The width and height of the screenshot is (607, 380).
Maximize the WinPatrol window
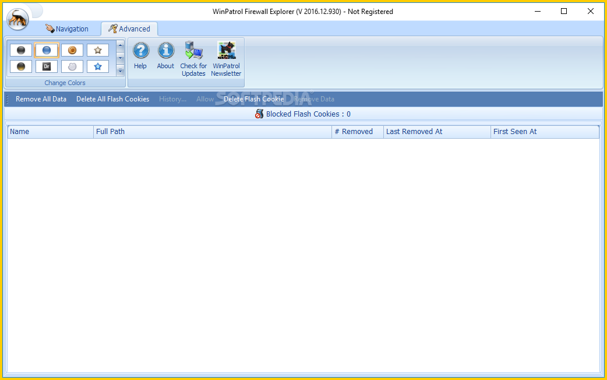point(564,11)
